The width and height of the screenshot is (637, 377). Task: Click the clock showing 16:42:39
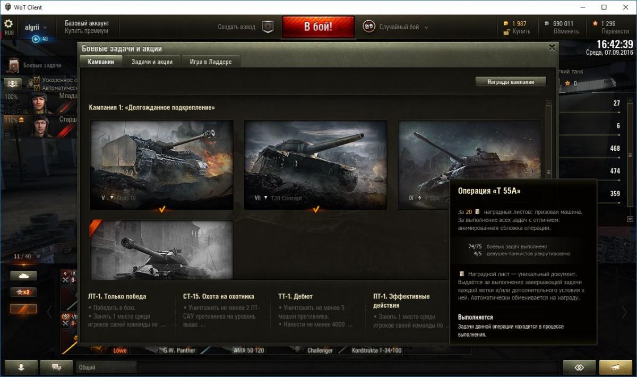615,44
